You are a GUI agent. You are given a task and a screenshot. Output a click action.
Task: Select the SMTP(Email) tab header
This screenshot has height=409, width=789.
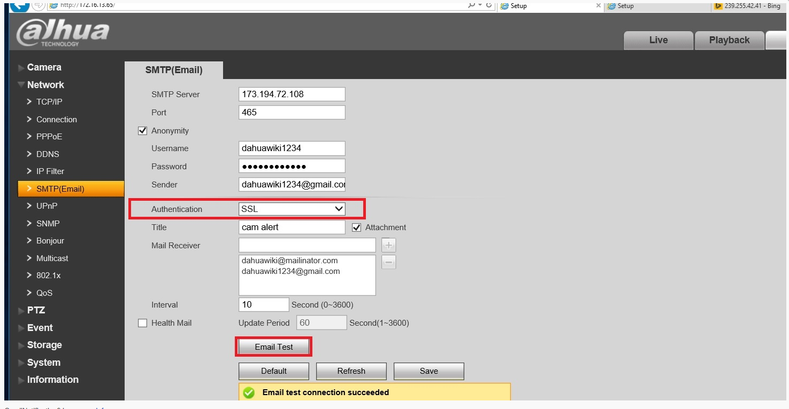coord(174,70)
